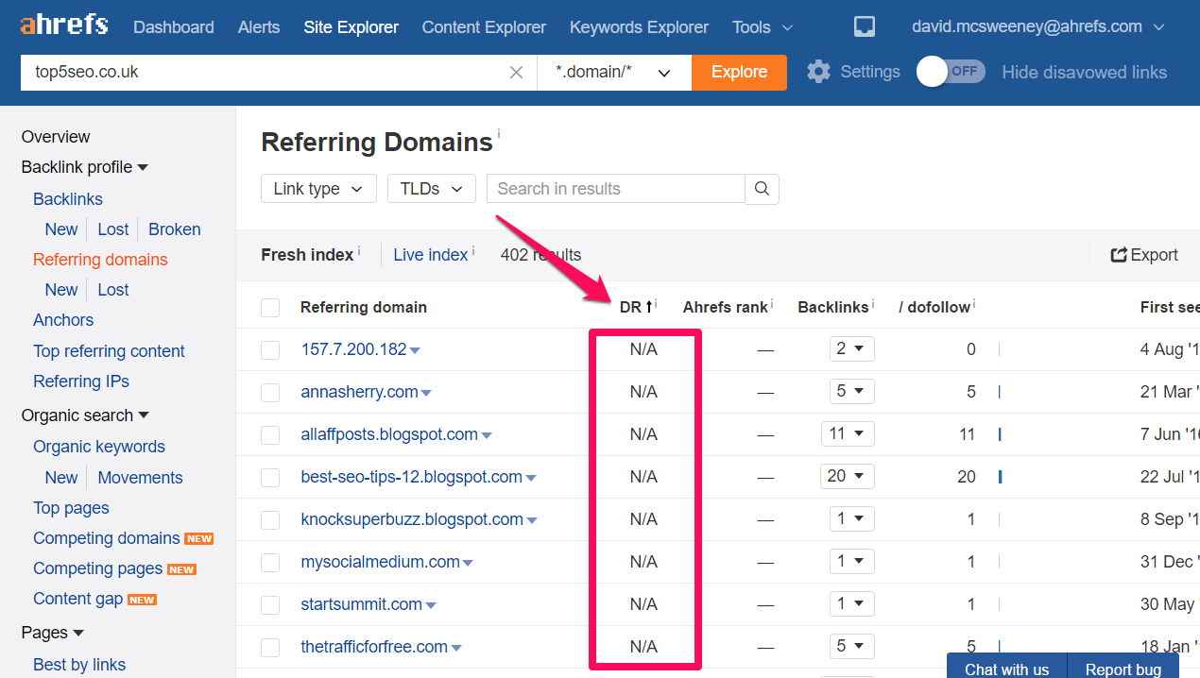Click the Referring Domains heading info icon
This screenshot has height=678, width=1200.
click(499, 133)
